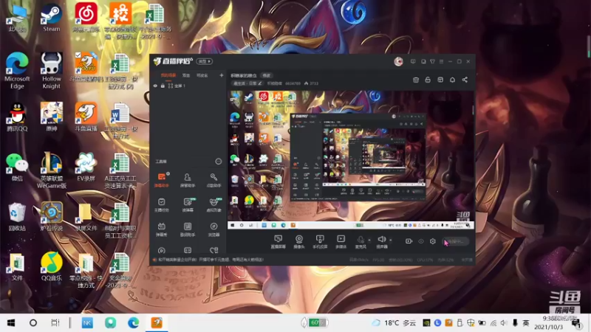Select the second scene tab

tap(186, 75)
